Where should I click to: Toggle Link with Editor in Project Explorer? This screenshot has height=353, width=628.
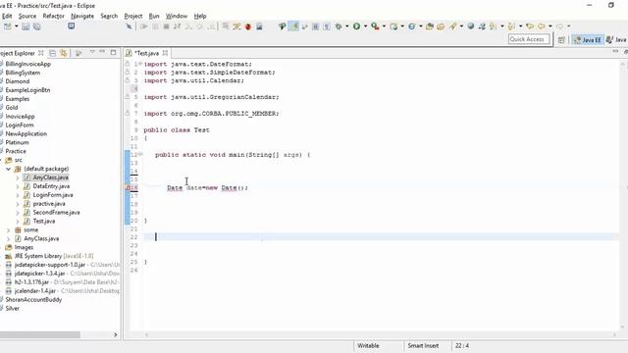(x=63, y=53)
